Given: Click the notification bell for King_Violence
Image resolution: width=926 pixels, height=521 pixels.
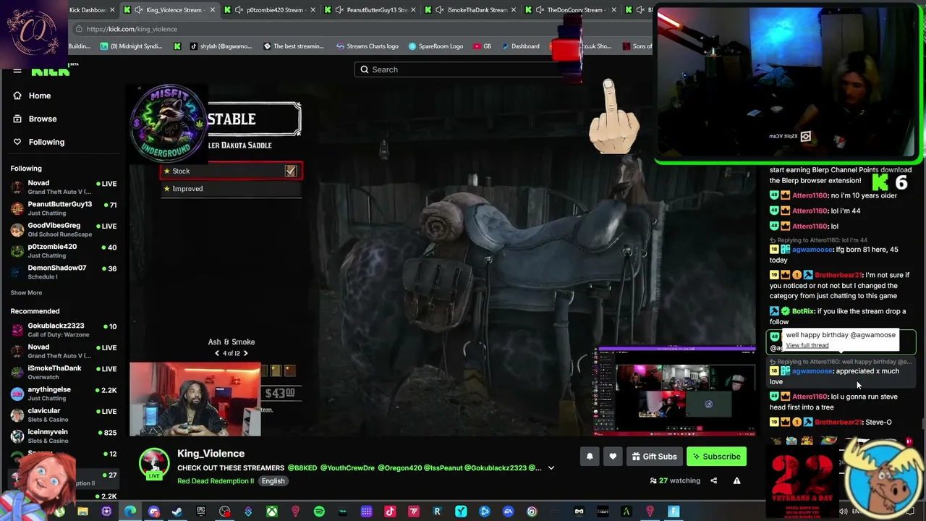Looking at the screenshot, I should pos(590,457).
